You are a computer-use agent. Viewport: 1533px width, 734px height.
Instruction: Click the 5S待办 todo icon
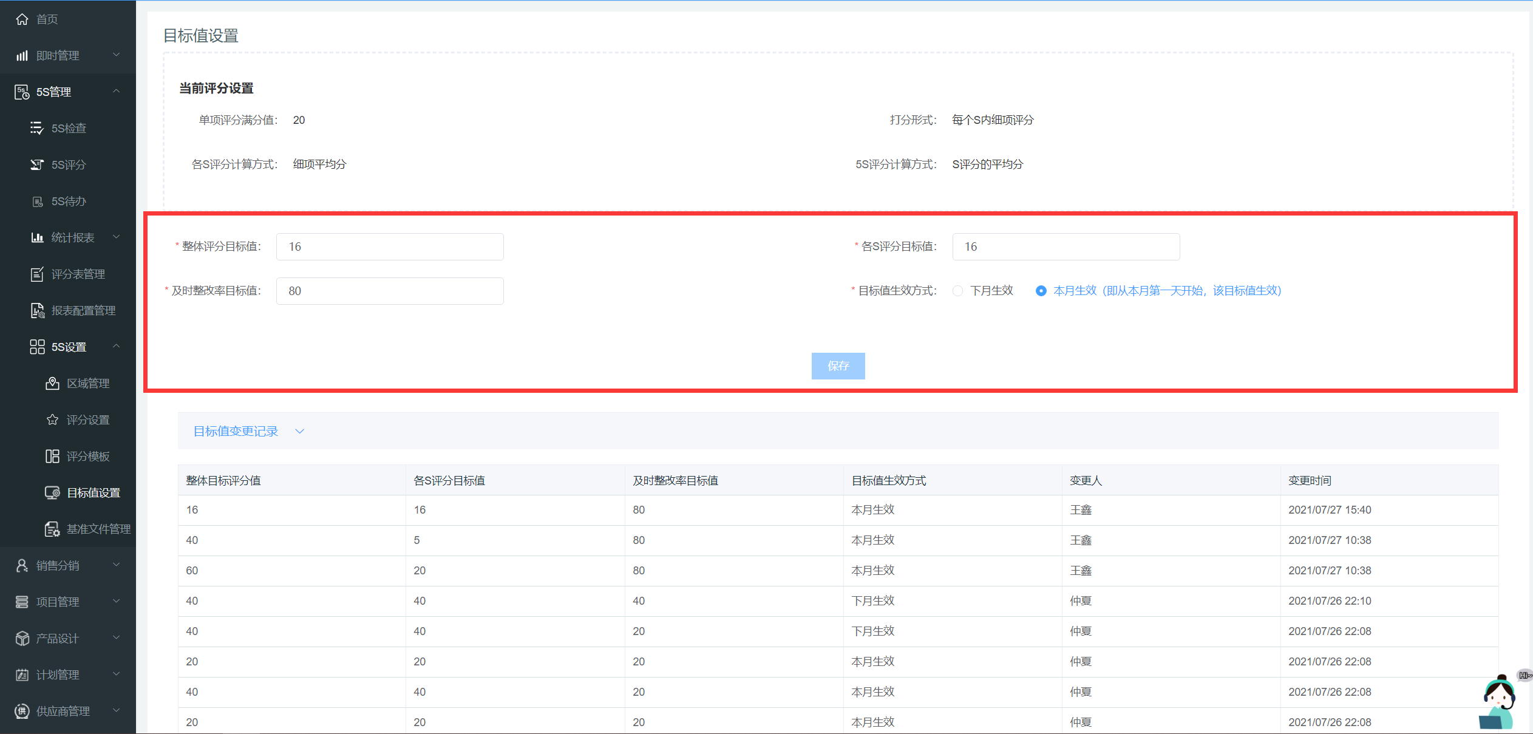tap(37, 202)
